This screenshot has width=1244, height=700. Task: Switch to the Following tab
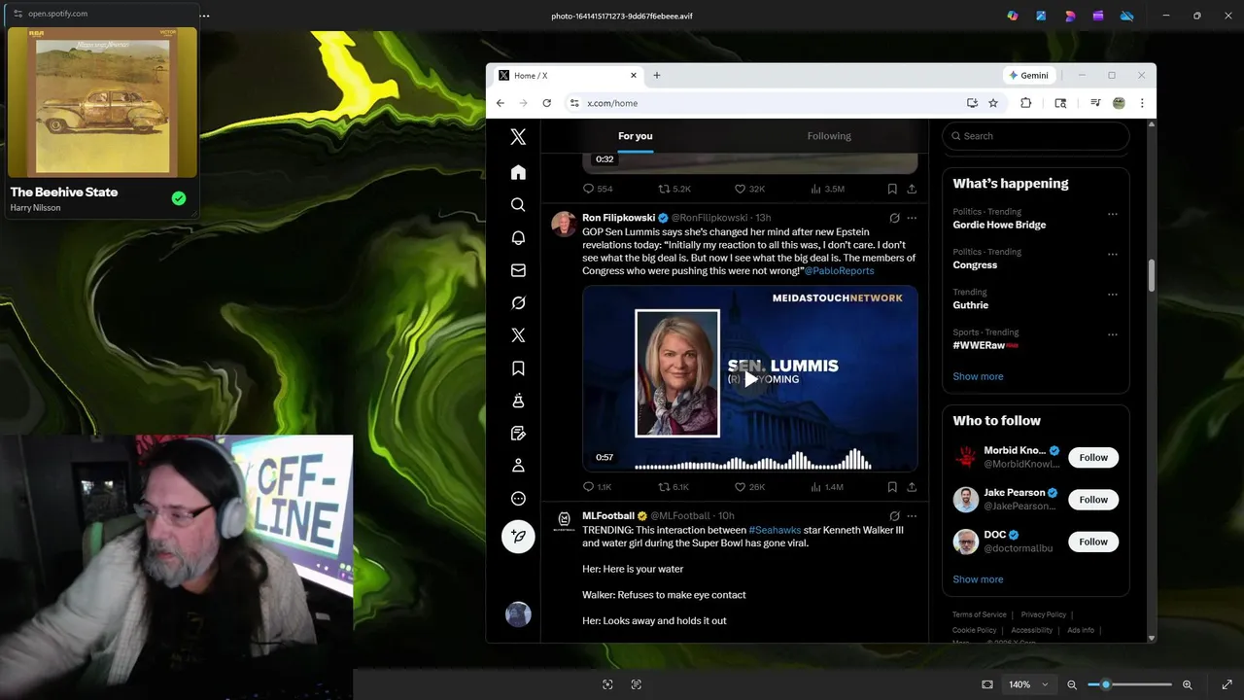point(829,136)
